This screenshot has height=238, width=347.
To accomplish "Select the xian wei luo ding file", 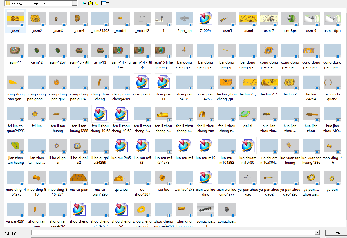I will point(206,183).
